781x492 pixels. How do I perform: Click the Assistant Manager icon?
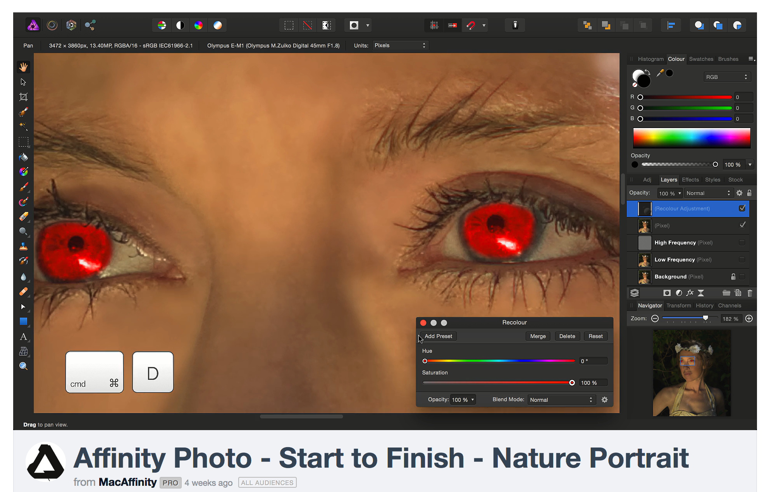[x=515, y=25]
